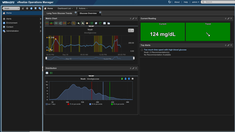The height and width of the screenshot is (132, 235).
Task: Select the pan hand tool
Action: [x=87, y=23]
